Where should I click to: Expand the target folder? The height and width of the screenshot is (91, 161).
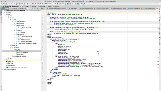(5, 60)
